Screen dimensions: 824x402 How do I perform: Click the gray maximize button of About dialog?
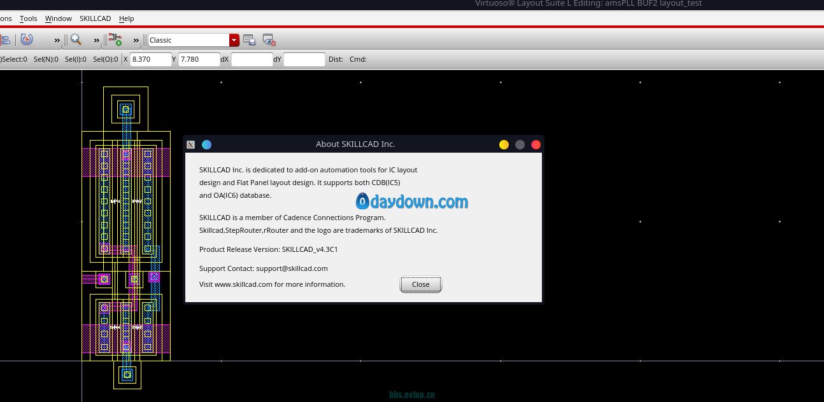click(x=520, y=144)
